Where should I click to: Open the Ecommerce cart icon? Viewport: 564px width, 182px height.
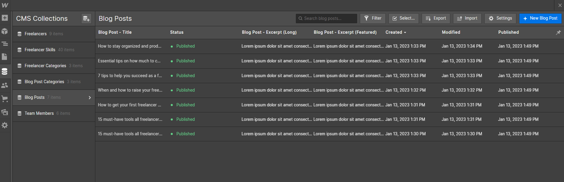(5, 99)
